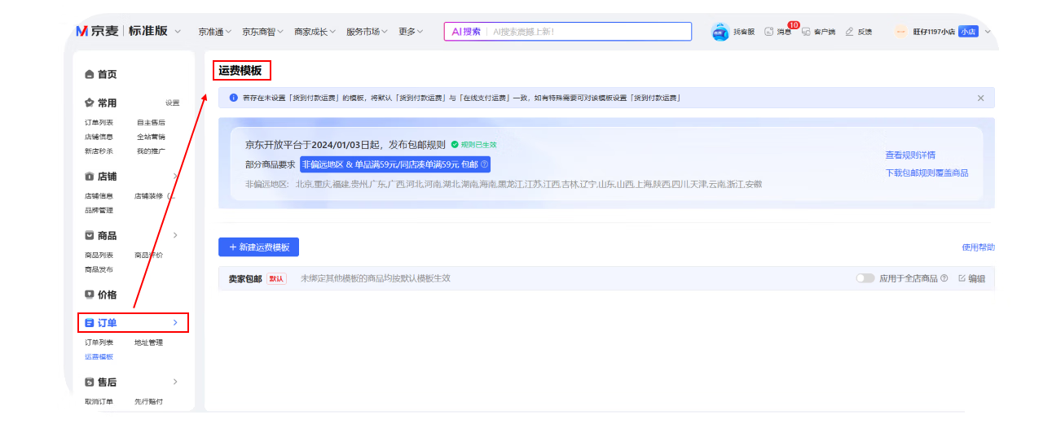
Task: Click the question icon in 包邮 rule tag
Action: (x=485, y=164)
